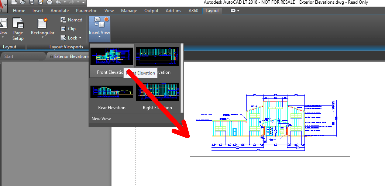Open the Parametric ribbon tab
Screen dimensions: 385x186
point(86,11)
